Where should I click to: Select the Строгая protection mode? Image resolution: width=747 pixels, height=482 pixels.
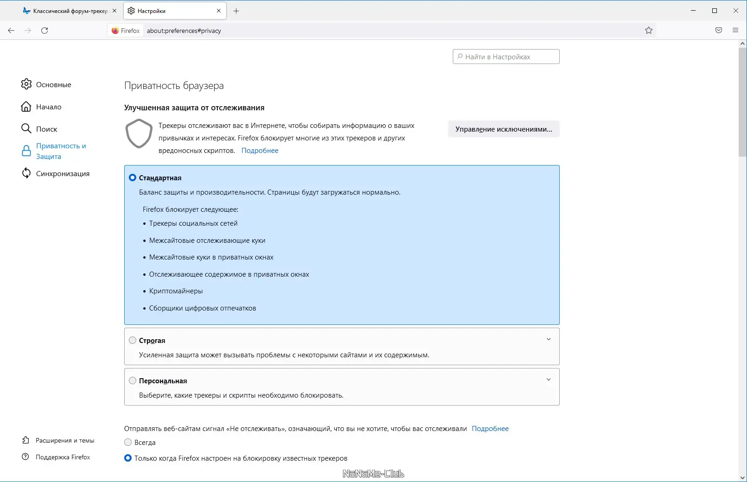click(x=133, y=340)
